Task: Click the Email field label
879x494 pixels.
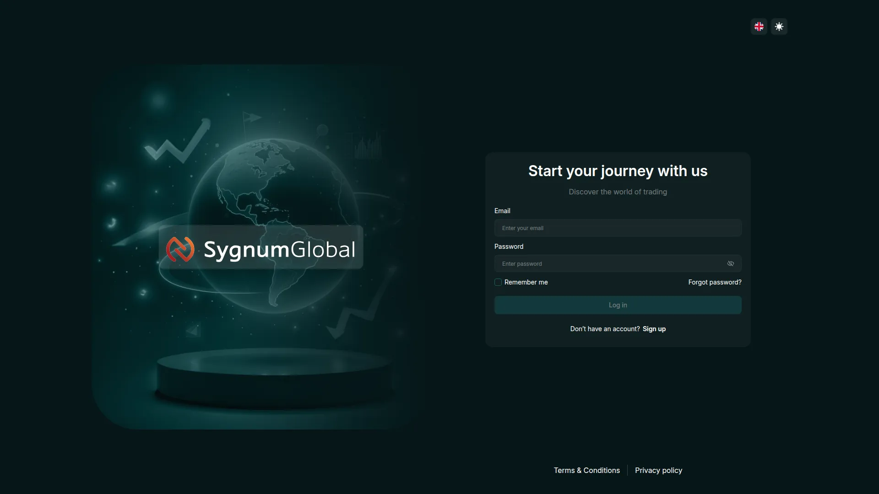Action: [x=502, y=211]
